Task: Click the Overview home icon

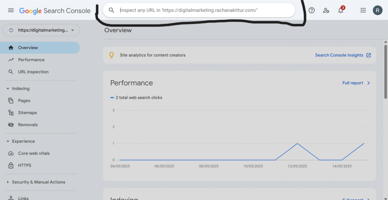Action: 11,48
